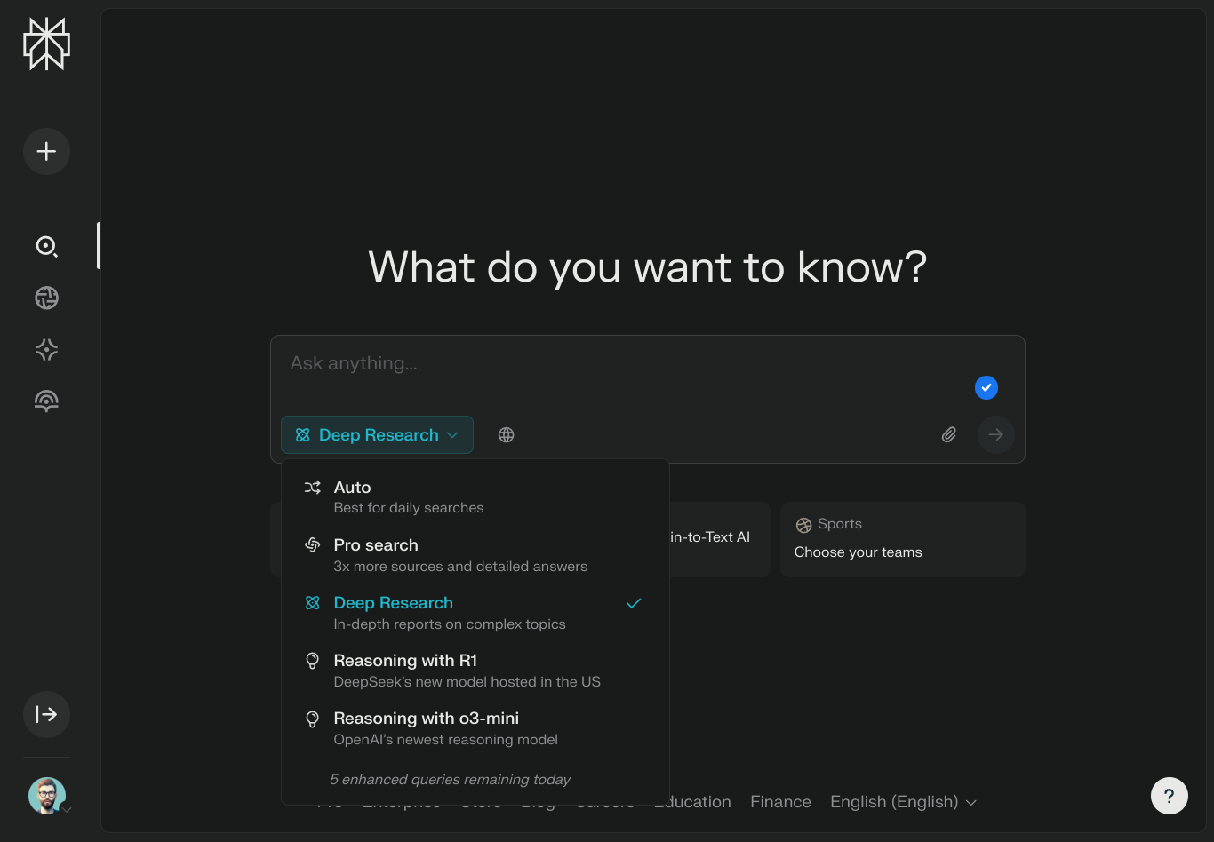Click the Deep Research atom icon in menu
Screen dimensions: 1214x842
[x=312, y=603]
